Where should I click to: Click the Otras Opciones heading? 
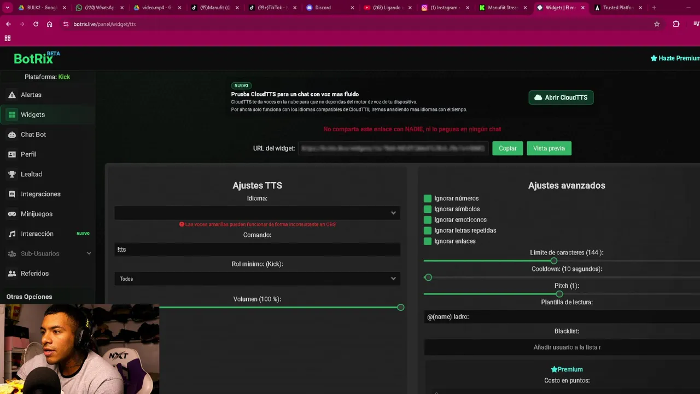click(x=30, y=297)
